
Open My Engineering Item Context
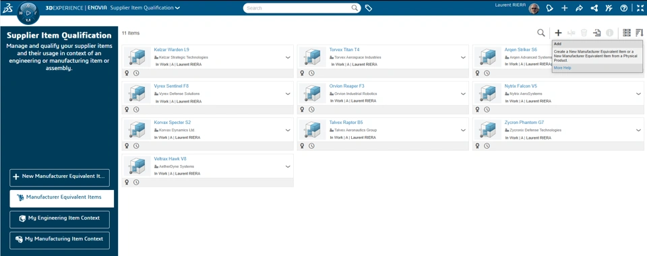(60, 220)
